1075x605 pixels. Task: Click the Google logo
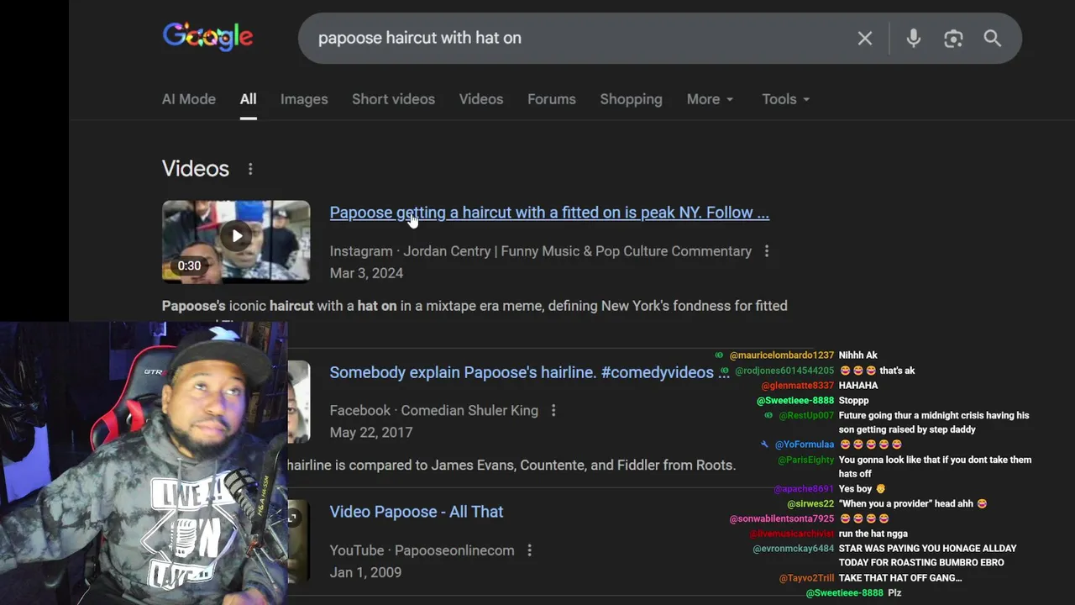pos(207,37)
